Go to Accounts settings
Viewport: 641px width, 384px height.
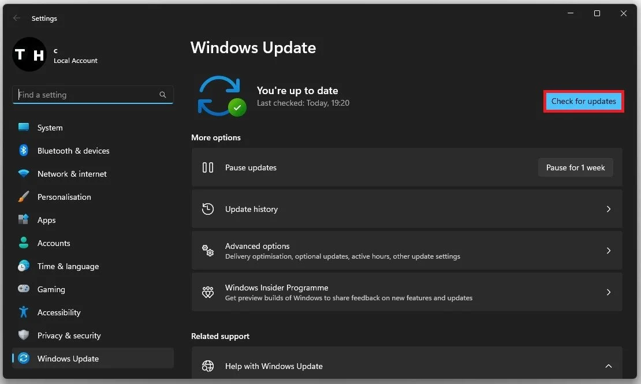(93, 243)
